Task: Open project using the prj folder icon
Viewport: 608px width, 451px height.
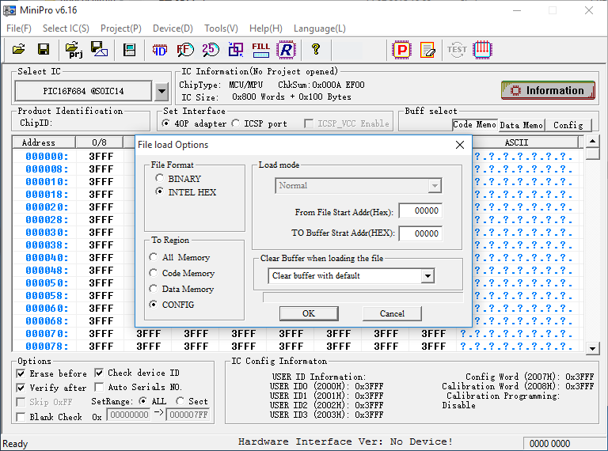Action: coord(74,50)
